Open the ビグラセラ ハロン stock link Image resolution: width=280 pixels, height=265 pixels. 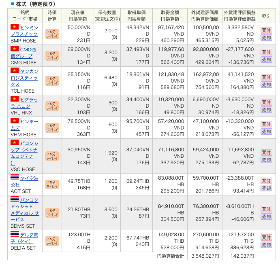24,103
